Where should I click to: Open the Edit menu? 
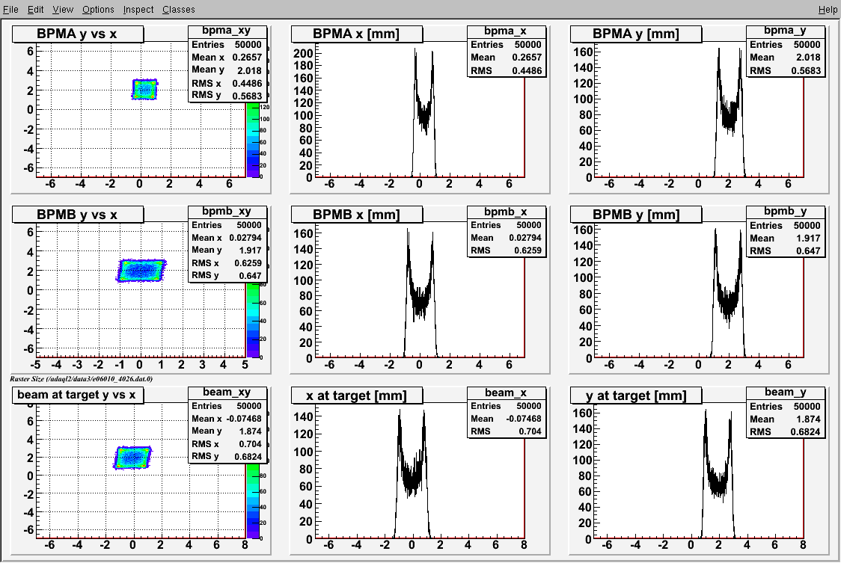pyautogui.click(x=35, y=9)
